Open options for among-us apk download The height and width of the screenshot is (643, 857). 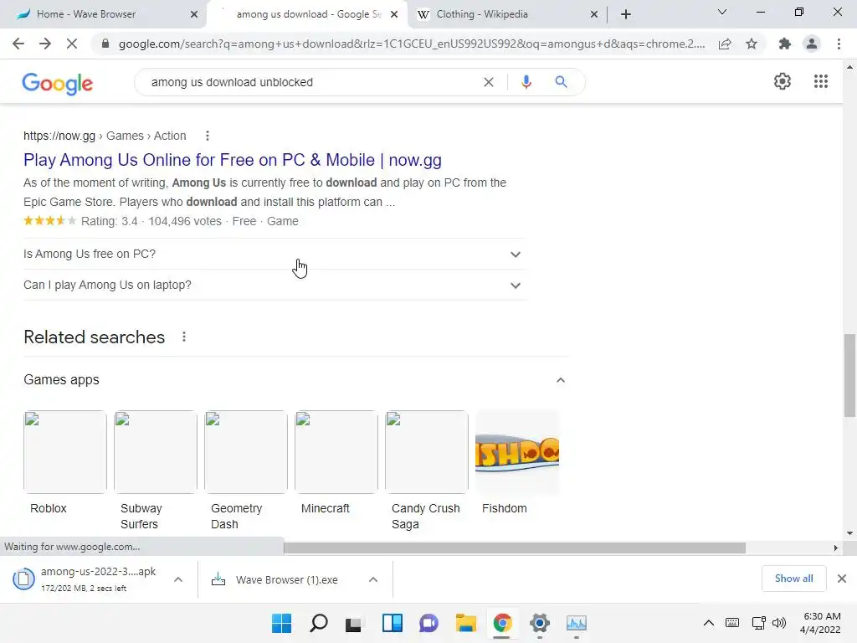coord(178,579)
